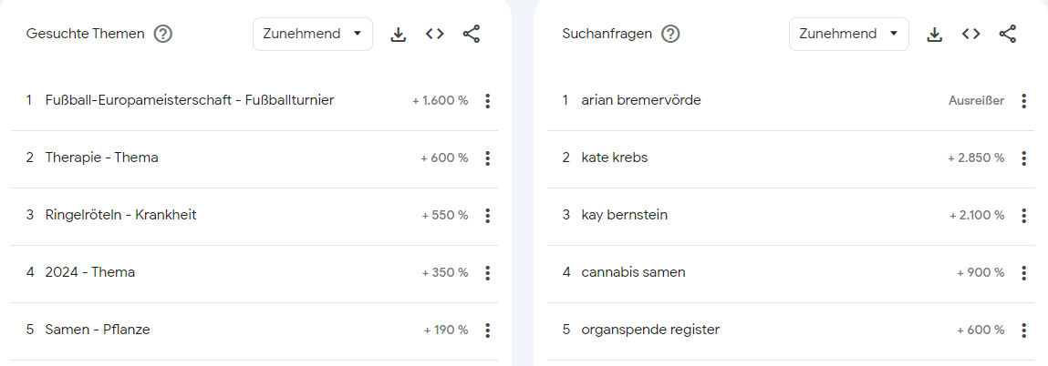
Task: Open embed code for Suchanfragen
Action: tap(970, 34)
